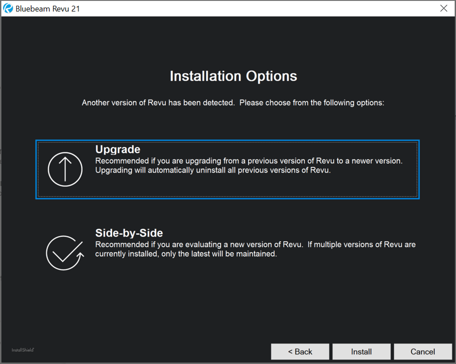
Task: Click empty space inside the highlighted Upgrade box
Action: coord(273,186)
